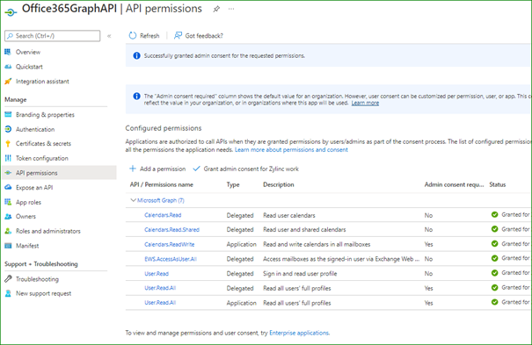
Task: Click the Expose an API cloud icon
Action: (x=8, y=187)
